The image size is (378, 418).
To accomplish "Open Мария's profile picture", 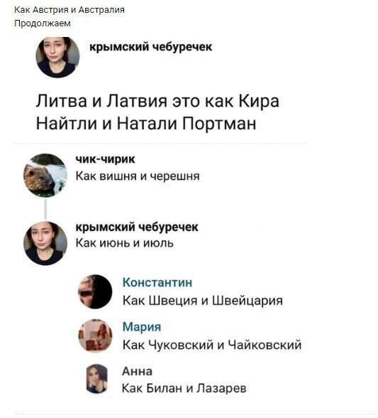I will [95, 336].
